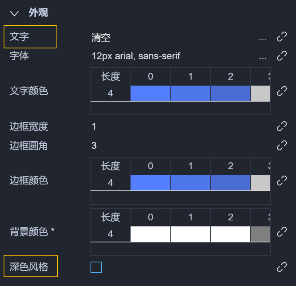Click the link icon beside 深色风格 row
The image size is (296, 286).
click(282, 267)
